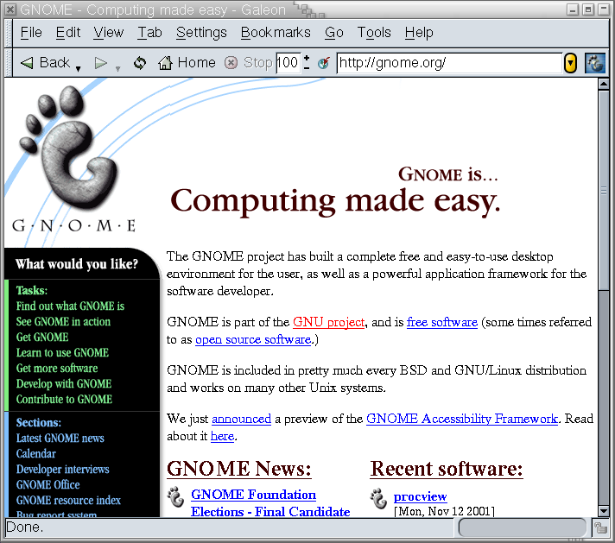
Task: Open the View menu
Action: [x=109, y=33]
